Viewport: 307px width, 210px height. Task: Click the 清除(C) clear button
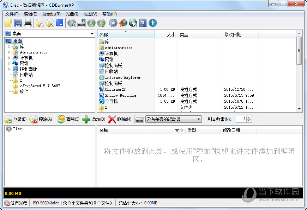pos(68,120)
